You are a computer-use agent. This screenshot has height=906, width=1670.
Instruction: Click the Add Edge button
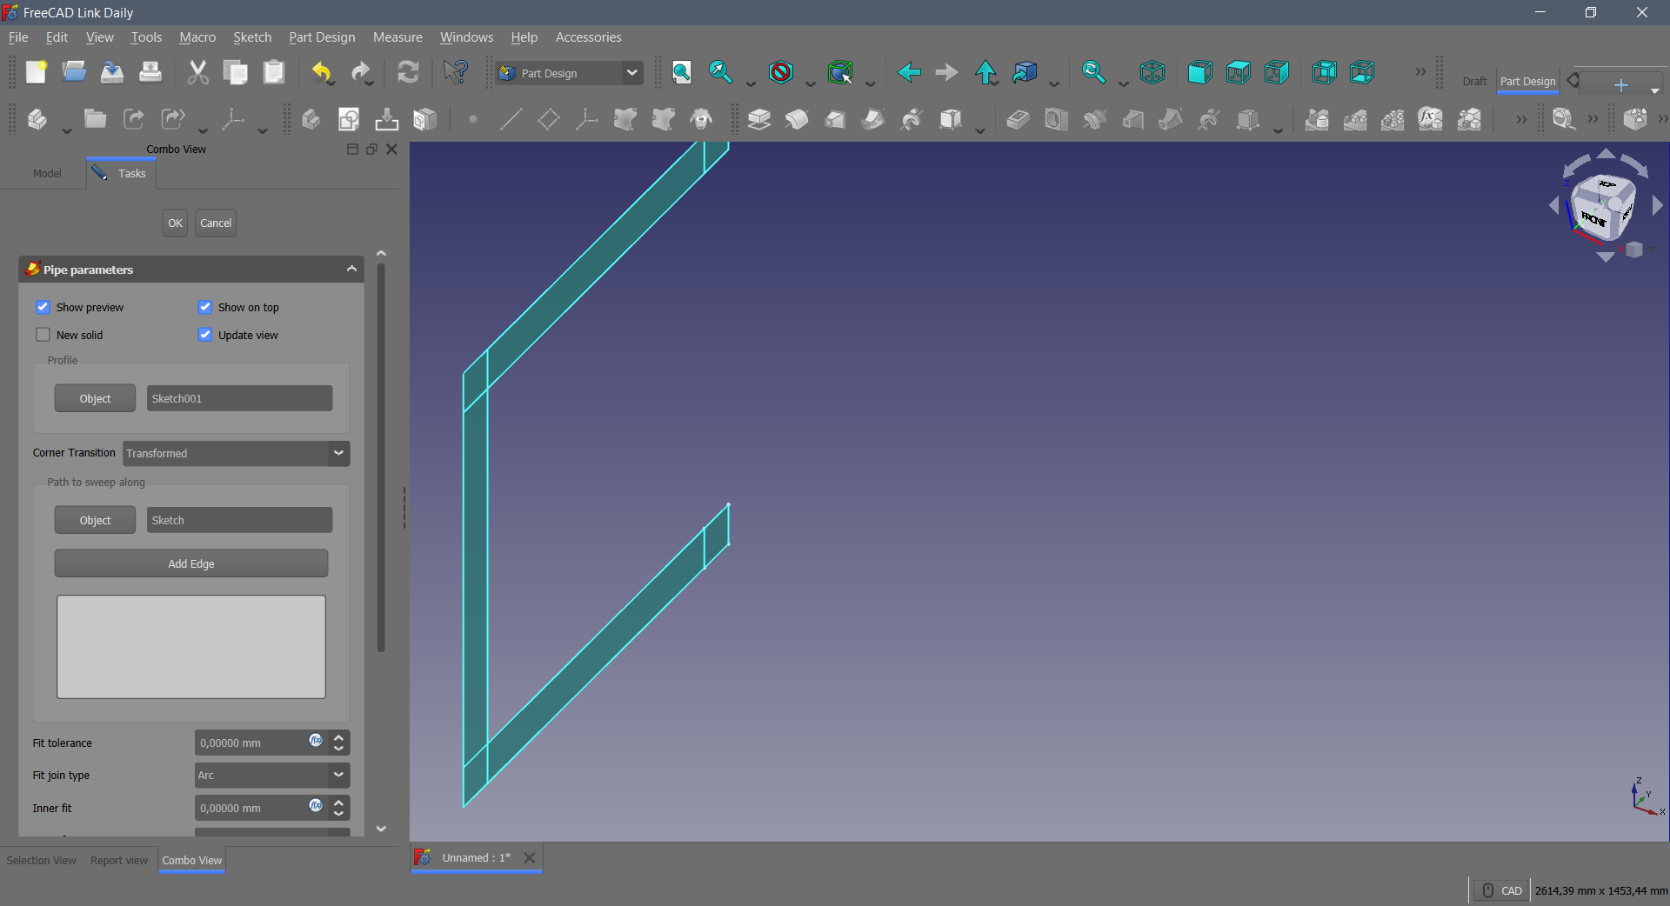click(190, 563)
